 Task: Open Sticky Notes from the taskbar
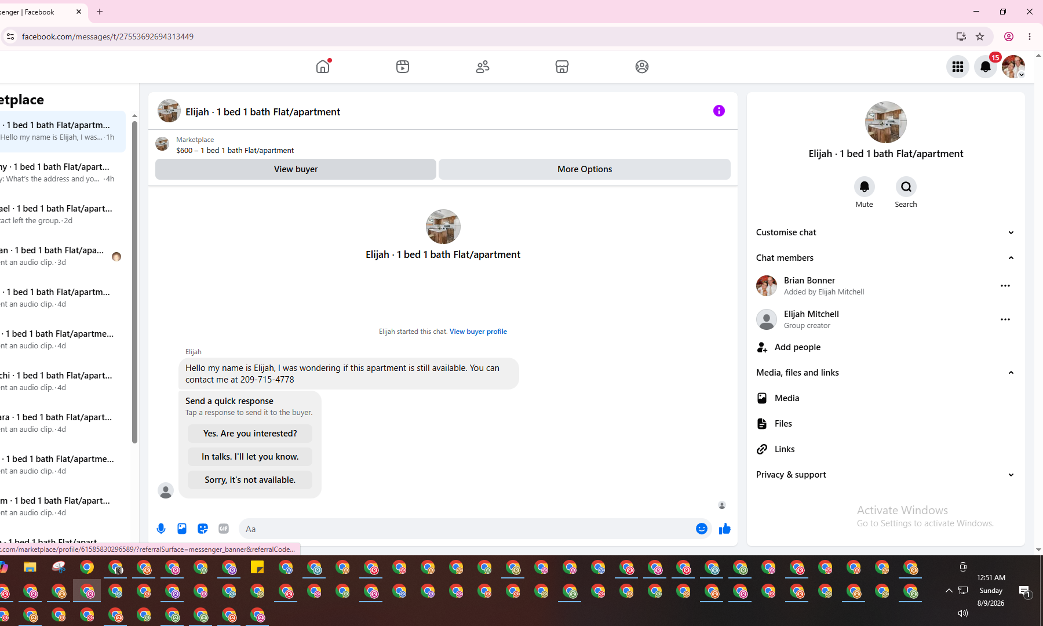click(x=257, y=567)
